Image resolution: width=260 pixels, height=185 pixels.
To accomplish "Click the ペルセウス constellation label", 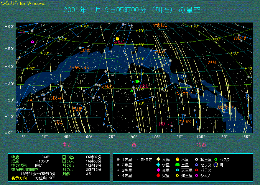I will point(184,93).
